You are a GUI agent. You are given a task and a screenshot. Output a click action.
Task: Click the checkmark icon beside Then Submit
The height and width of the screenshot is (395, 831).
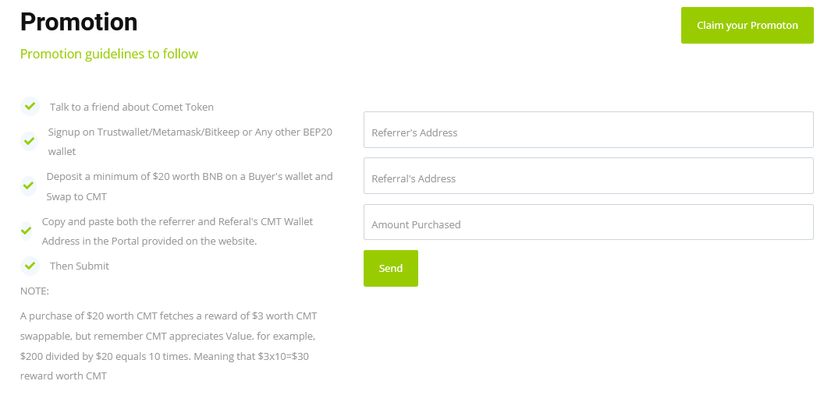pos(30,265)
